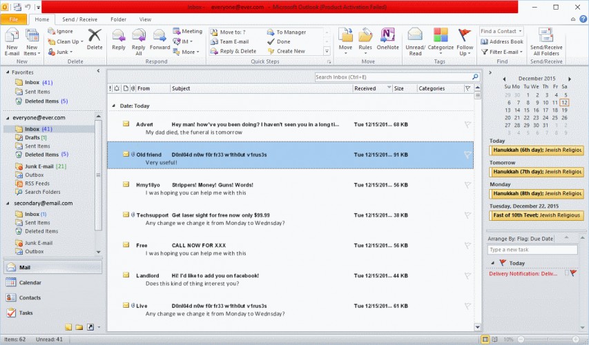Open the Categorize color menu
This screenshot has height=345, width=589.
441,41
